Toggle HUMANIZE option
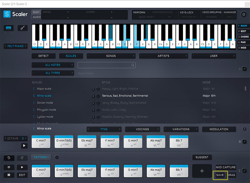This screenshot has height=183, width=250. pyautogui.click(x=230, y=12)
